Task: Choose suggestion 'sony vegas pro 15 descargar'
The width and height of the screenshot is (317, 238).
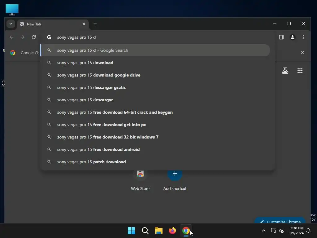Action: 155,100
